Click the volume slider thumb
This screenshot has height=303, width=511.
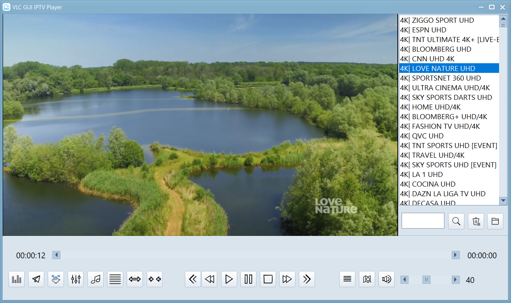click(426, 279)
